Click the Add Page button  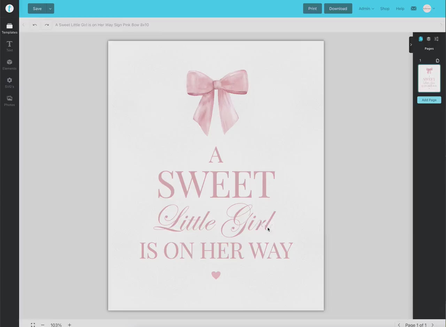pos(429,100)
